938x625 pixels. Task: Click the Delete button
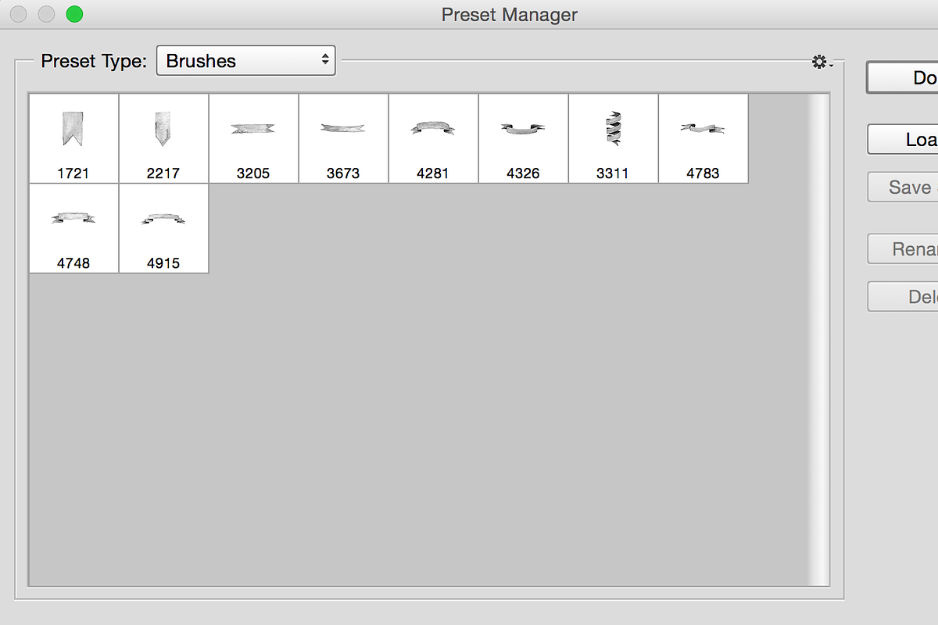[x=903, y=297]
